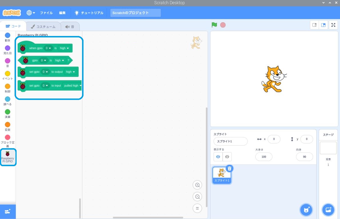Image resolution: width=340 pixels, height=219 pixels.
Task: Open the language globe menu
Action: click(x=31, y=13)
